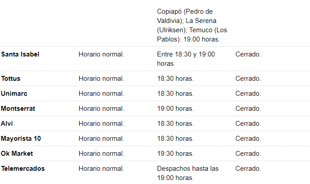This screenshot has width=310, height=184.
Task: Click 'Horario normal' in the Alvi row
Action: (x=101, y=124)
